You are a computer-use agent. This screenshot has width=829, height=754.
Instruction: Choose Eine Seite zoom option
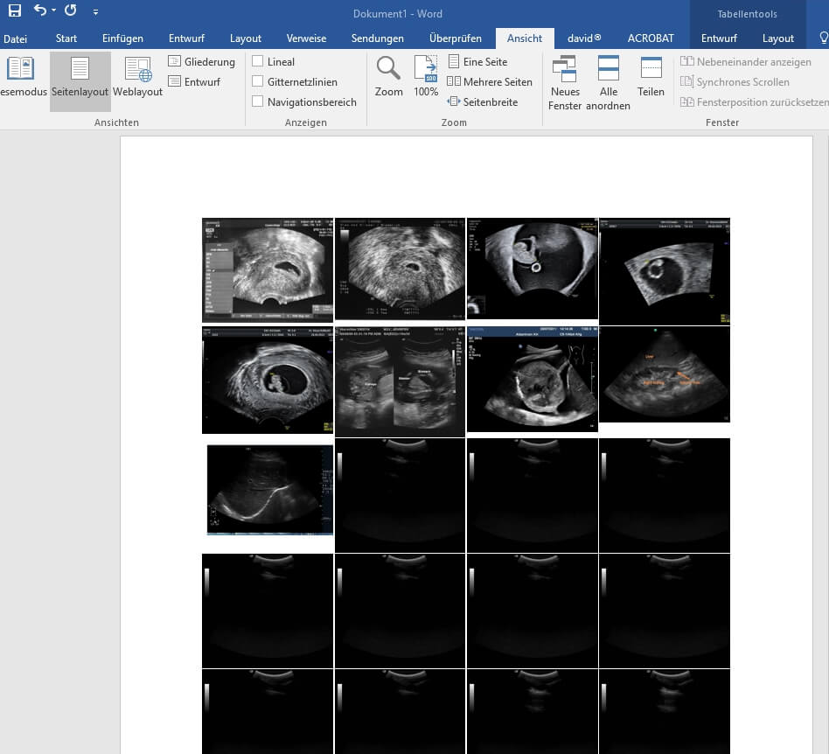[477, 62]
